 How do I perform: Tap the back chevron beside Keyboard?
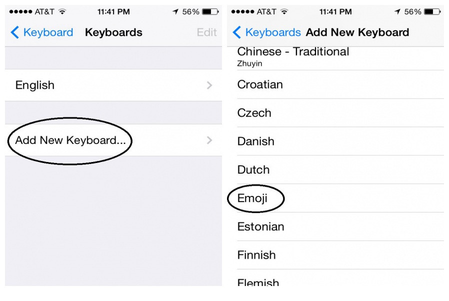tap(15, 32)
